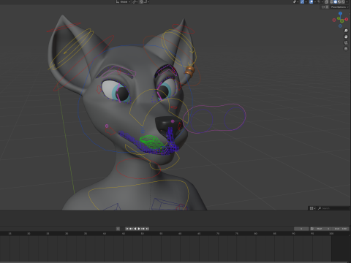Toggle snapping magnet in viewport header

(x=141, y=1)
